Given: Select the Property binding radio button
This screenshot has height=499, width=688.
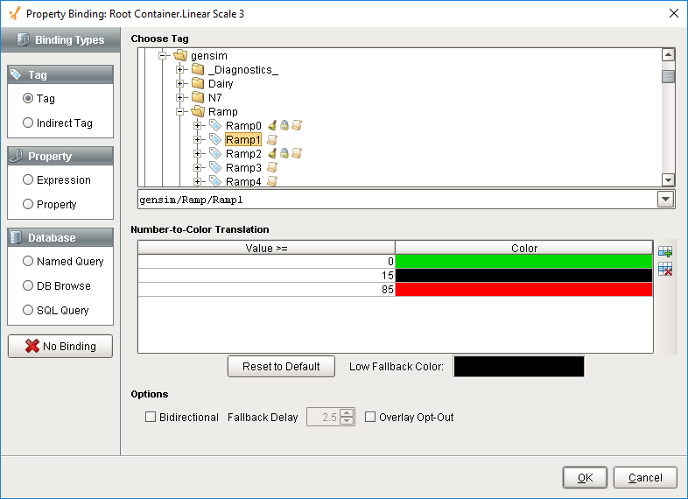Looking at the screenshot, I should (28, 204).
